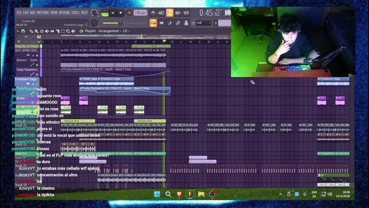Collapse the Frostborn Saga track with its triangle
This screenshot has width=369, height=208.
[x=33, y=84]
